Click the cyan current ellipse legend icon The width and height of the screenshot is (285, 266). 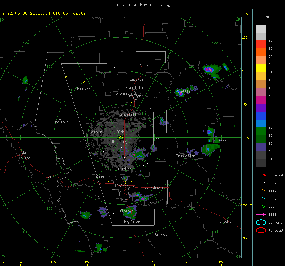[261, 222]
